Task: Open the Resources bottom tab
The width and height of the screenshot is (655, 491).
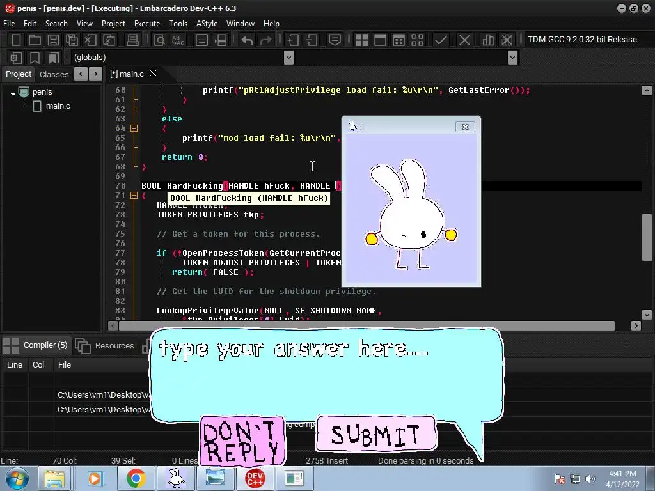Action: point(106,346)
